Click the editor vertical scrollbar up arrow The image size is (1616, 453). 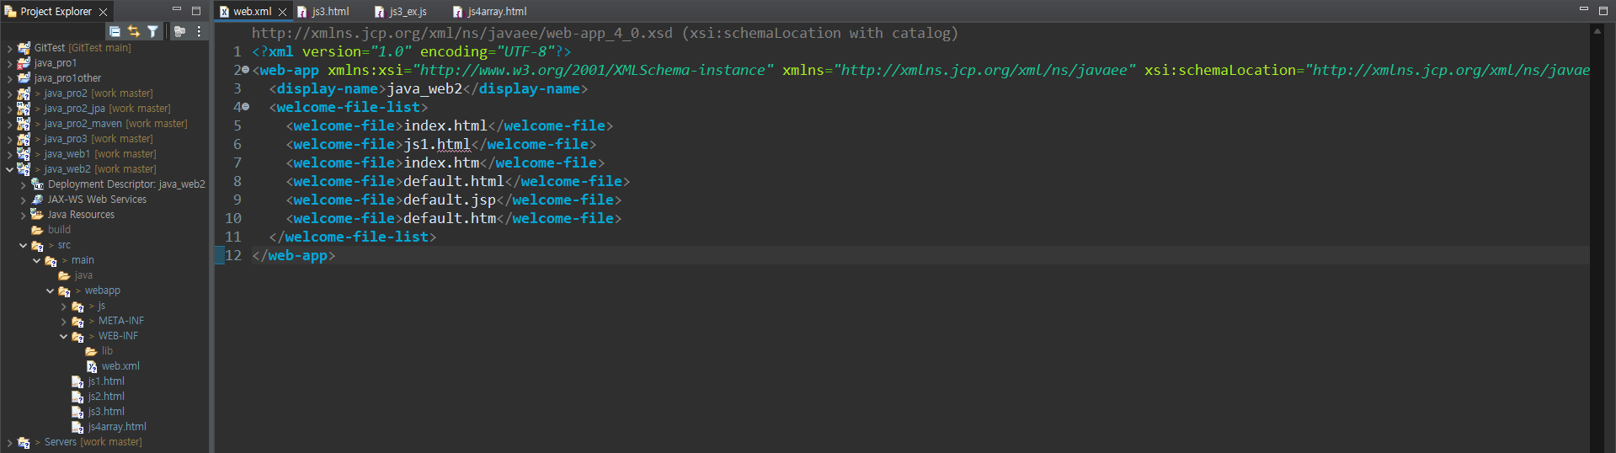(x=1597, y=30)
